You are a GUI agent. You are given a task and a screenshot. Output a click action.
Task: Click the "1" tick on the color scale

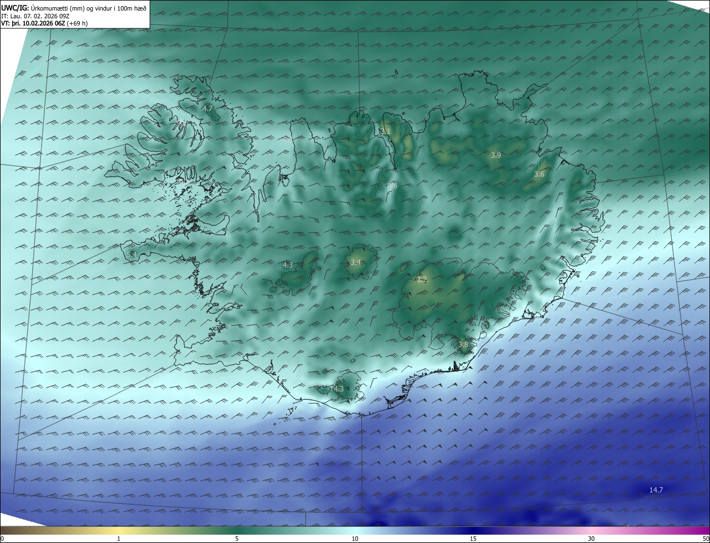click(x=119, y=539)
